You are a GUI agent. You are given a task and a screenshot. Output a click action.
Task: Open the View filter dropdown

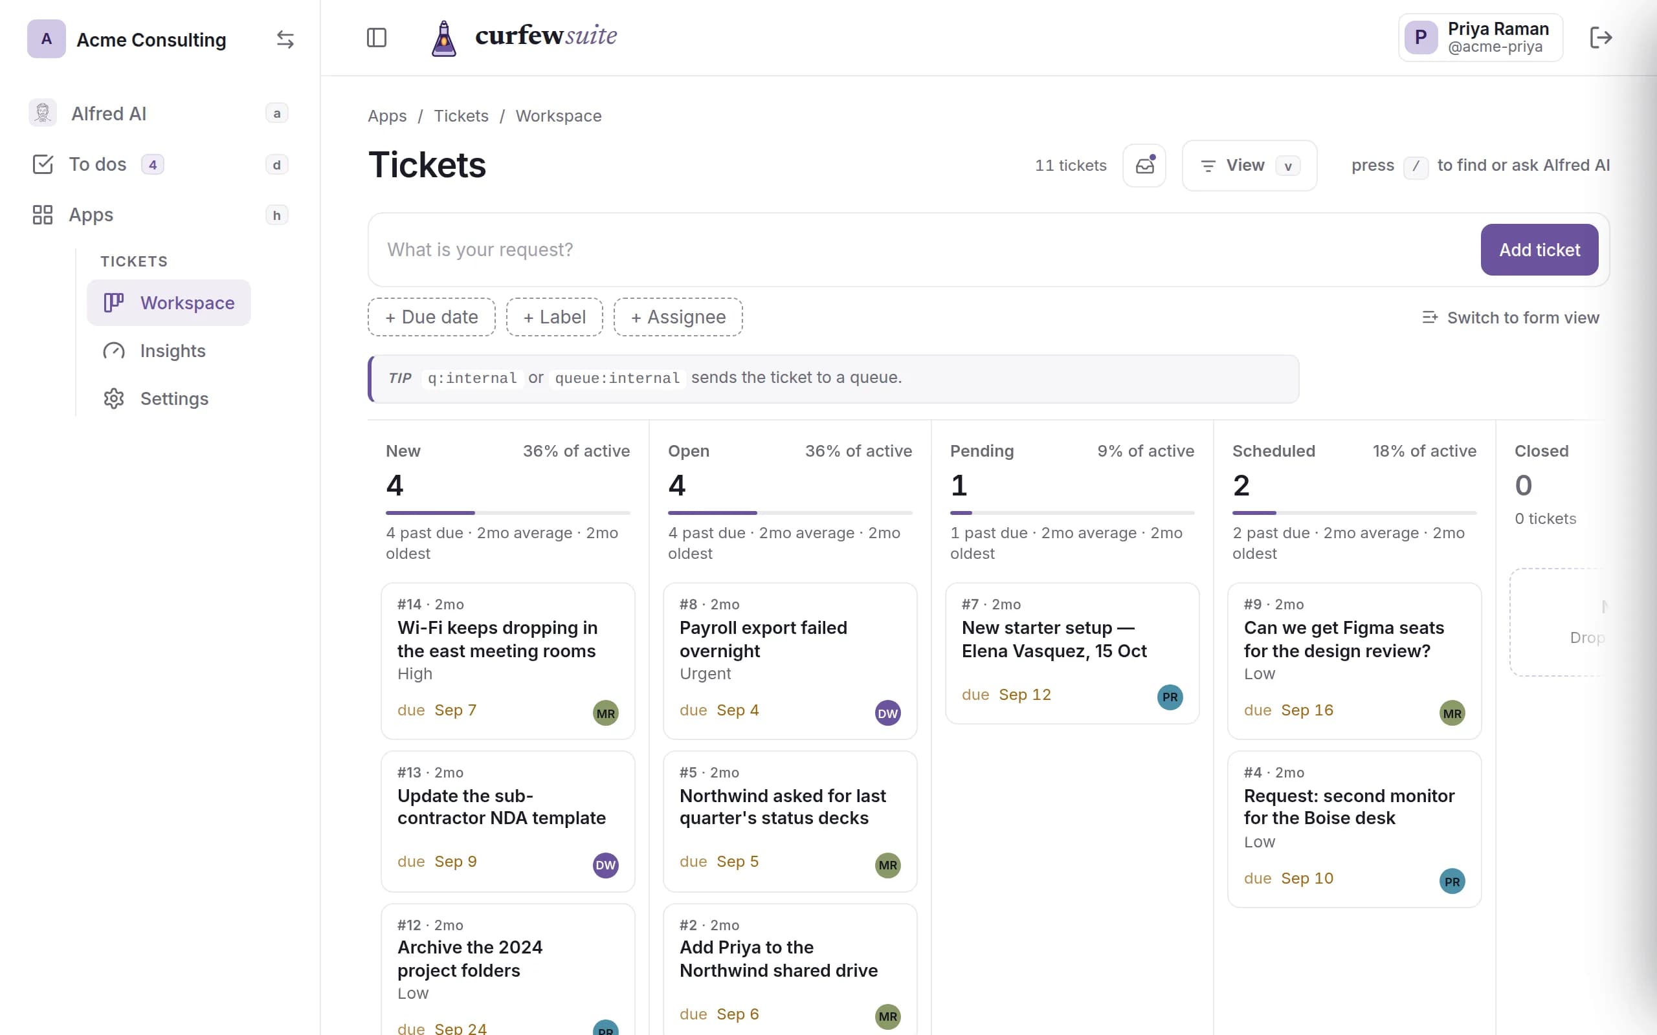1250,166
